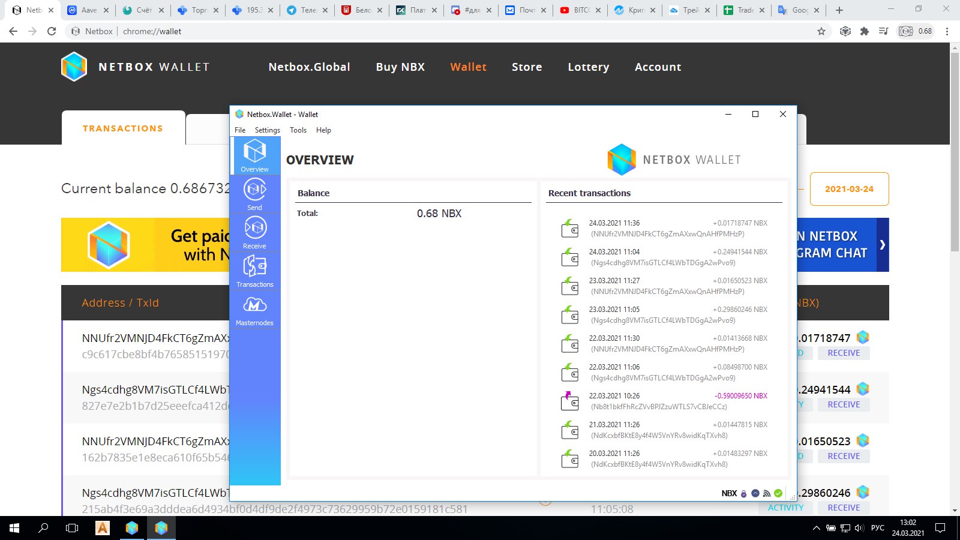This screenshot has width=960, height=540.
Task: Click RECEIVE button for .24941544 row
Action: pyautogui.click(x=844, y=404)
